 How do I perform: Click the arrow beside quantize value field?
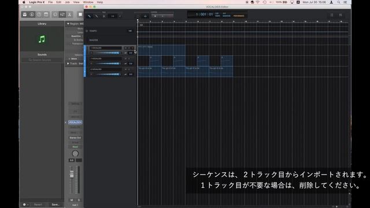120,16
